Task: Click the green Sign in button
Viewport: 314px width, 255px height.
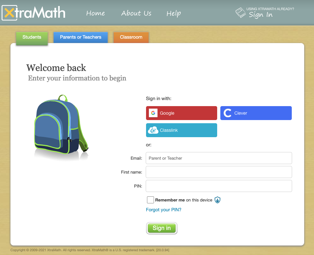Action: pos(162,228)
